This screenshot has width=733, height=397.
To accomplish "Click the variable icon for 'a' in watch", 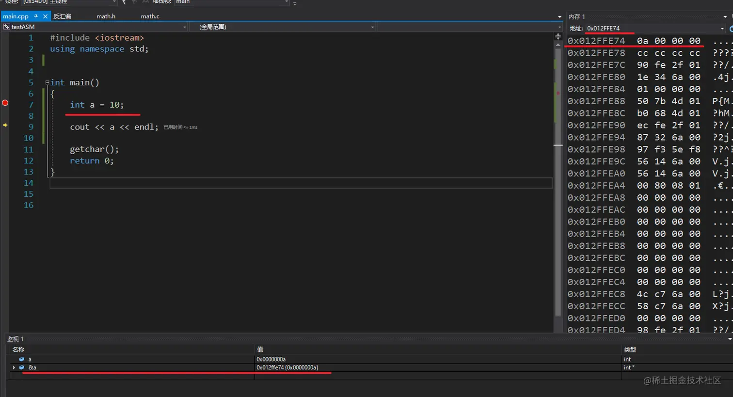I will click(21, 359).
